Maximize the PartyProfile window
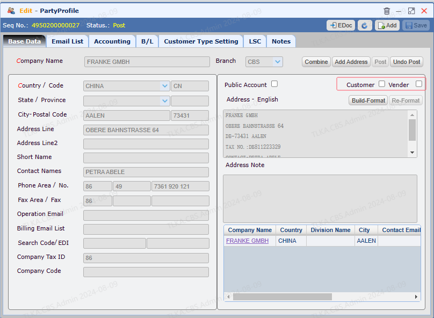Screen dimensions: 434x318 pos(411,11)
